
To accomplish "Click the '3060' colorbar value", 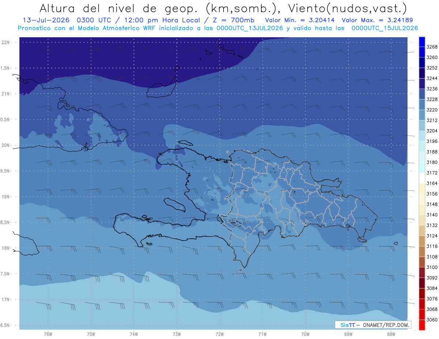I will click(x=432, y=320).
